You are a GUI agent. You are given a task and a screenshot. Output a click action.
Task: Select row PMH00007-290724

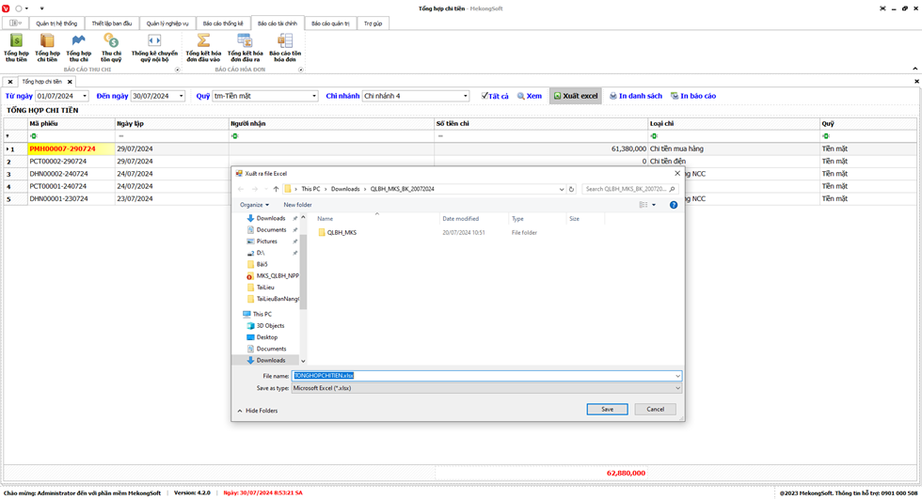tap(460, 149)
